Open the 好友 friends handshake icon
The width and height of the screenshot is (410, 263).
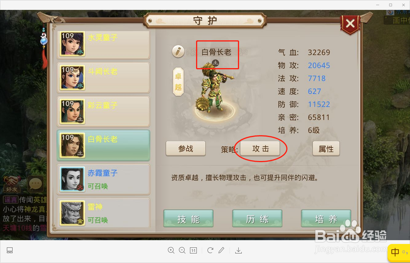tap(12, 184)
